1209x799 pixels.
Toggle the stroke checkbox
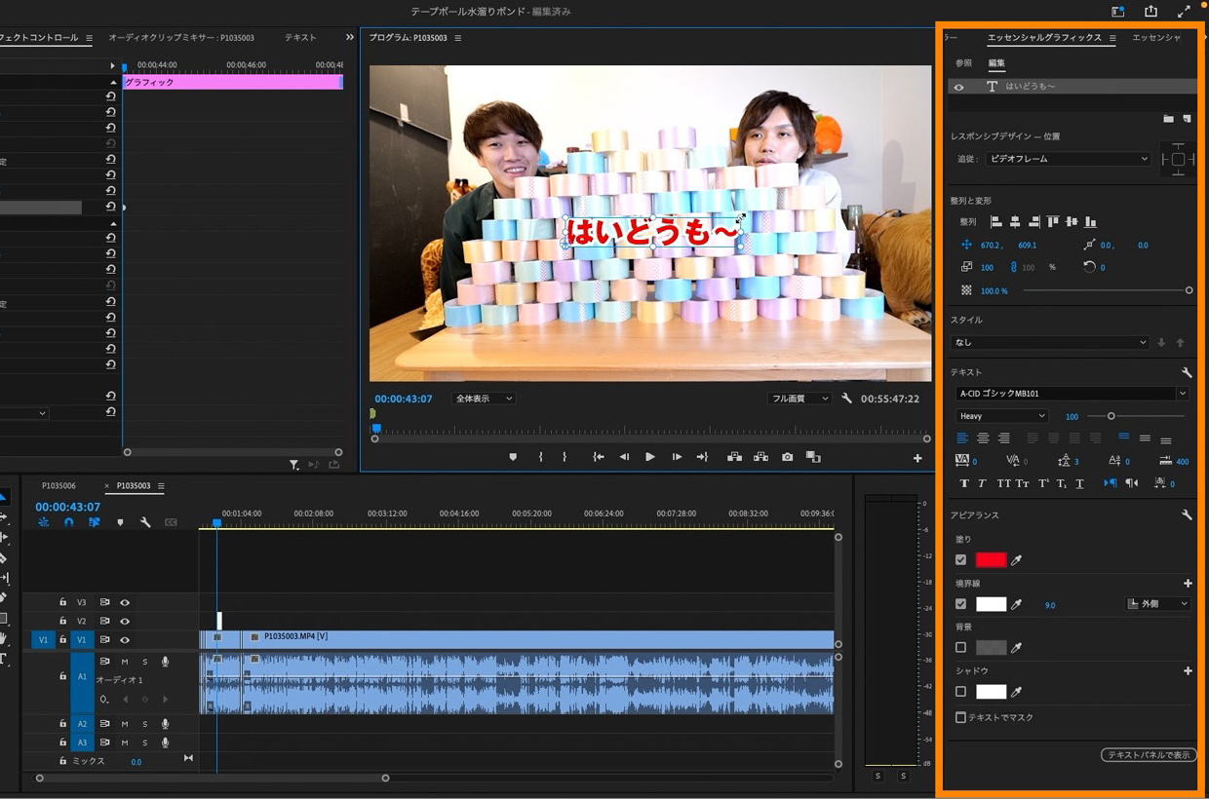[x=960, y=604]
